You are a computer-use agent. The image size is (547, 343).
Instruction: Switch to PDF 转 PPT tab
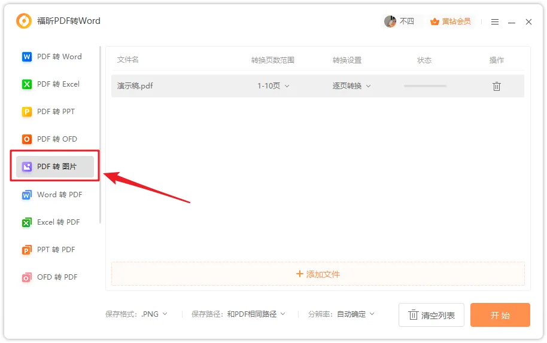55,111
